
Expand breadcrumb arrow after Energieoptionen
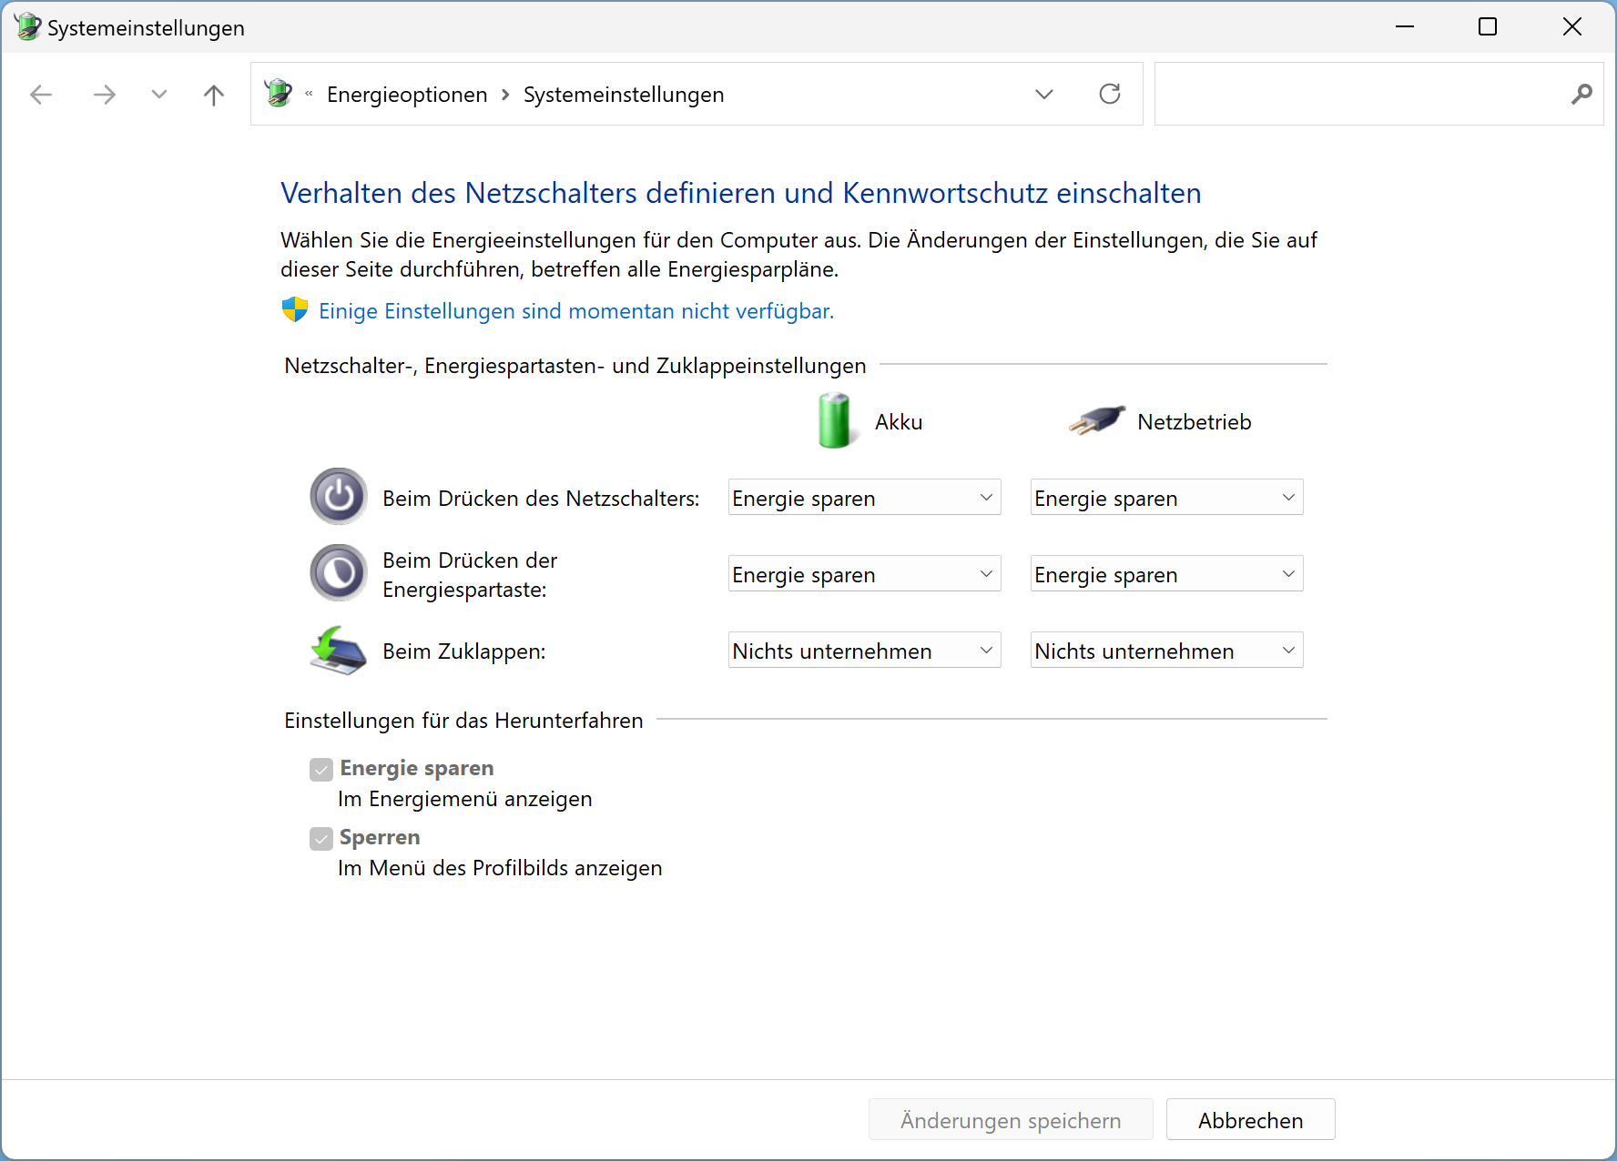(505, 95)
